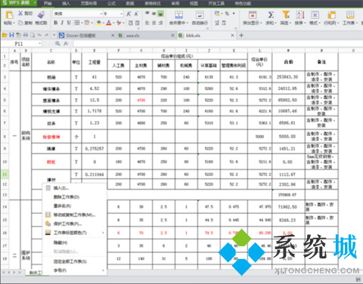This screenshot has width=363, height=284.
Task: Toggle center horizontal alignment
Action: click(154, 23)
